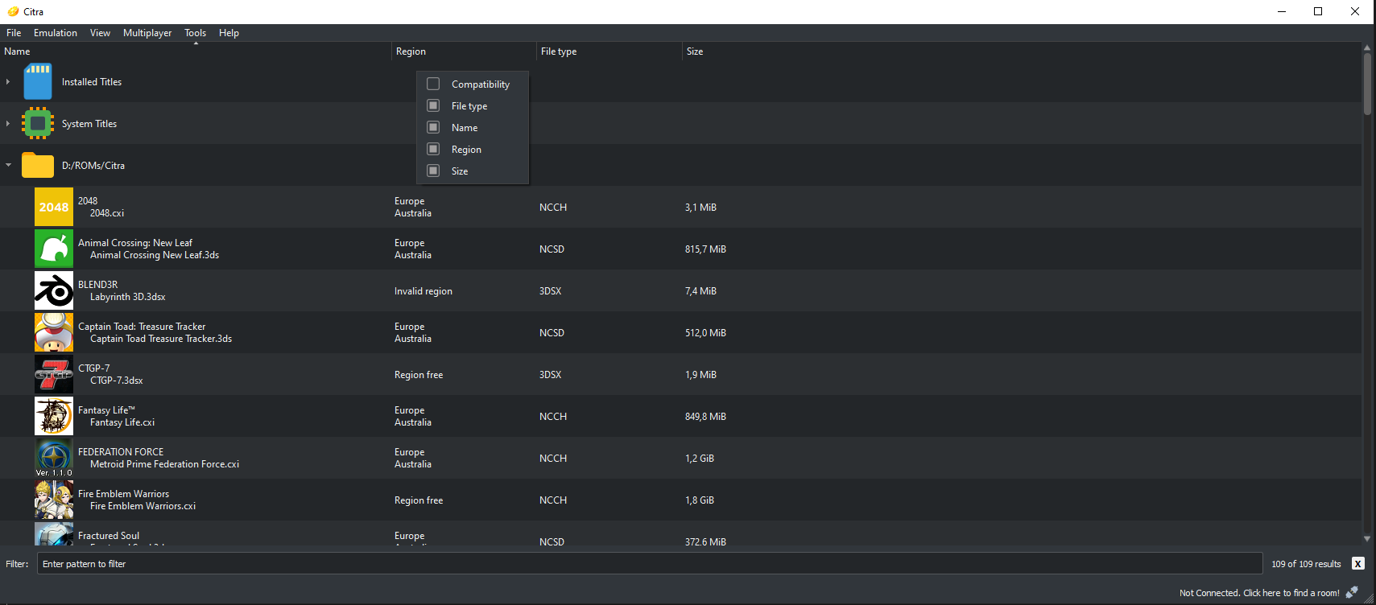Click the scrollbar up arrow
The image size is (1376, 605).
point(1367,47)
